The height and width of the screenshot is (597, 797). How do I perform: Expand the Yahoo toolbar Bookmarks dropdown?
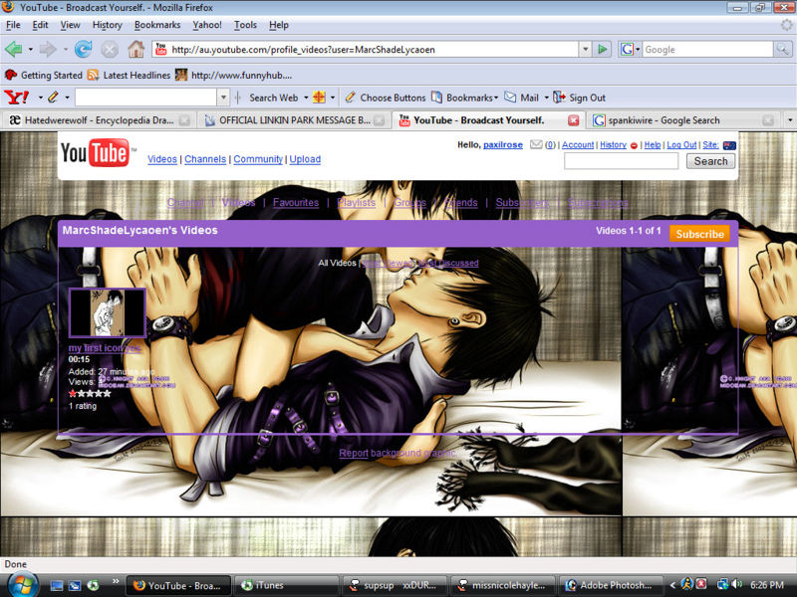click(471, 98)
